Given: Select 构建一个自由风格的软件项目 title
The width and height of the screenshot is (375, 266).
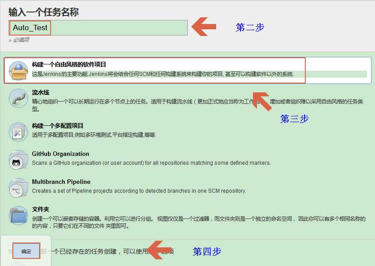Looking at the screenshot, I should (x=69, y=64).
